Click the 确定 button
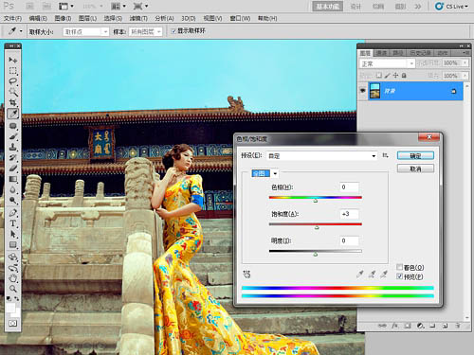Screen dimensions: 474x355 [415, 155]
